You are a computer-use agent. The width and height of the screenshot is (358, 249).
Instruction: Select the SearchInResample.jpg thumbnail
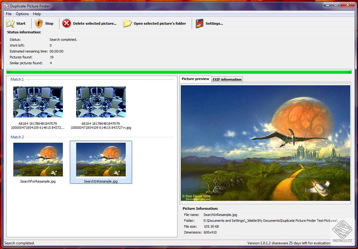coord(101,159)
